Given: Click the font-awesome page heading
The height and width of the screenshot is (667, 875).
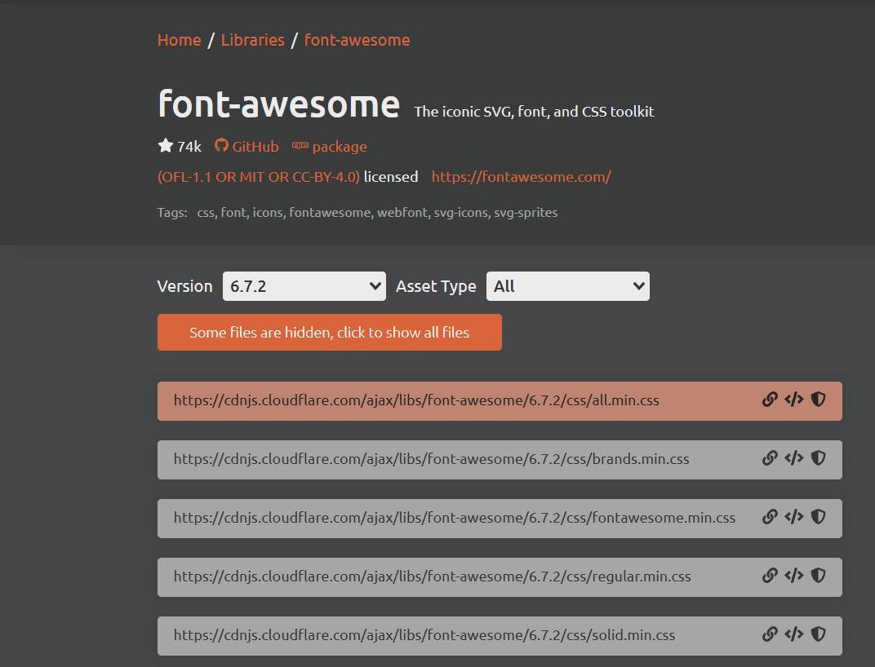Looking at the screenshot, I should (279, 104).
